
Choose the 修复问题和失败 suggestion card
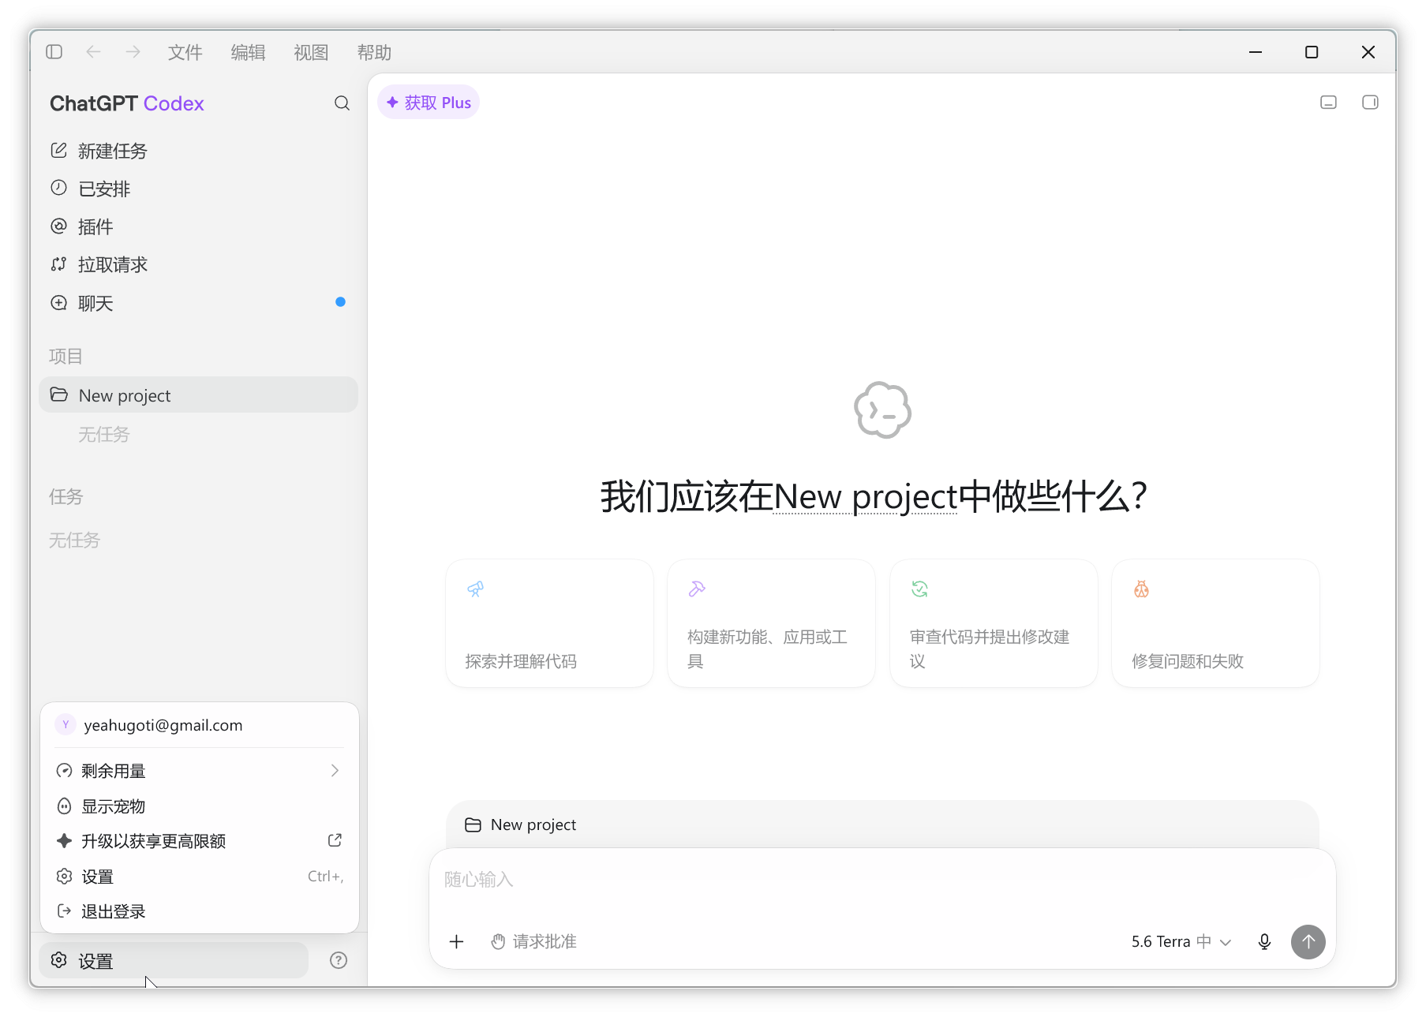pos(1215,623)
